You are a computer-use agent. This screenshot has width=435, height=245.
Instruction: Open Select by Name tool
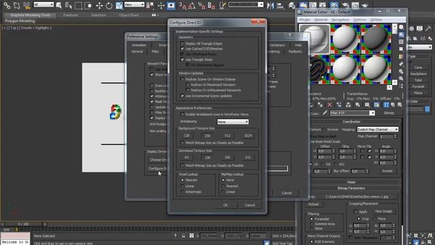click(68, 5)
